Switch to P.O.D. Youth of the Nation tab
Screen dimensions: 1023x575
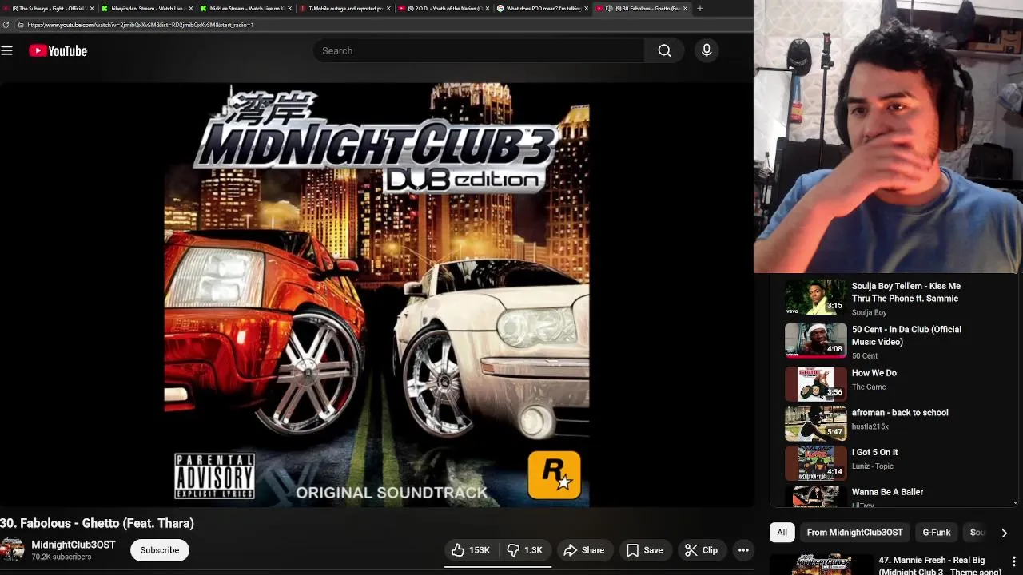444,8
